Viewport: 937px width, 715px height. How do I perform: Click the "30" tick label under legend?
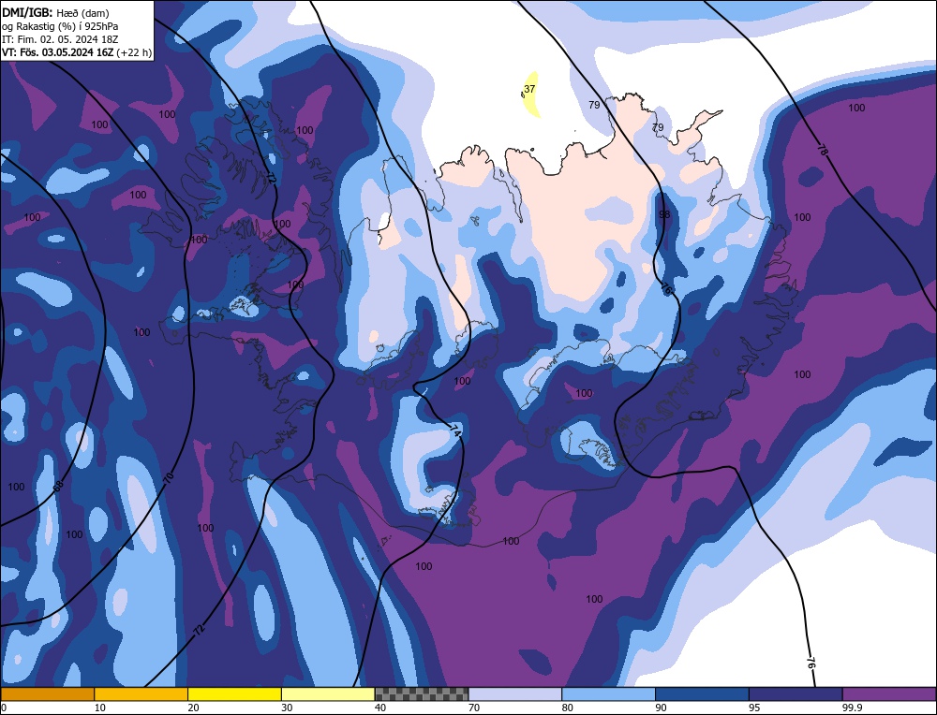point(287,708)
